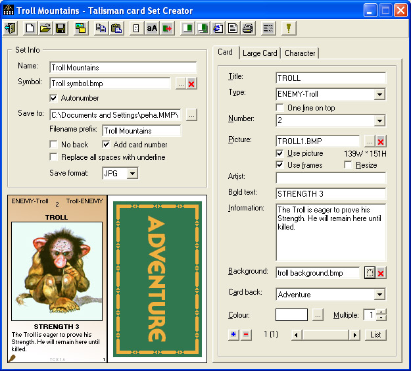Enable the Resize checkbox
The height and width of the screenshot is (371, 411).
(348, 165)
